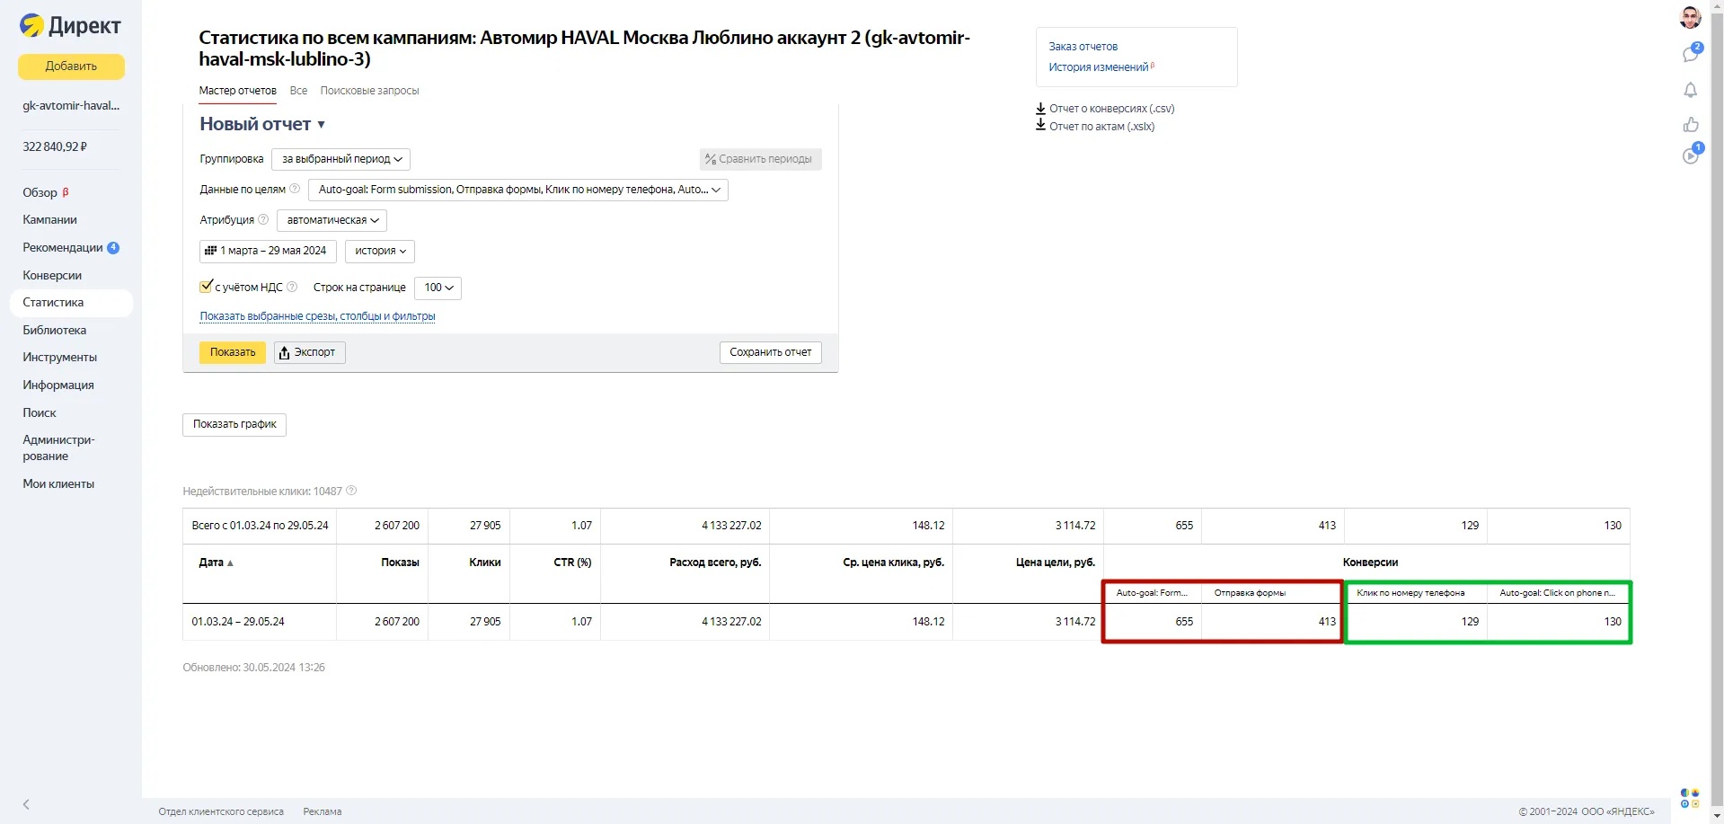Collapse the left sidebar with arrow icon

26,804
